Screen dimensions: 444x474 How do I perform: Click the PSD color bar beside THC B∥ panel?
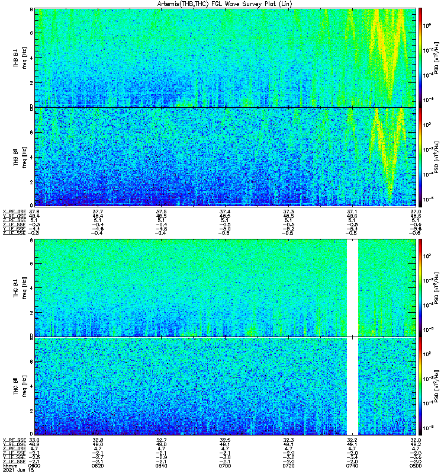pos(420,386)
